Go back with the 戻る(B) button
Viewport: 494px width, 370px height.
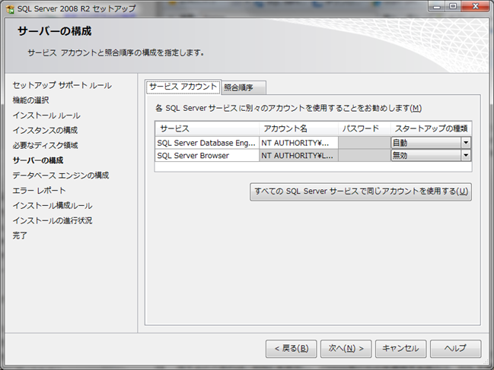[x=291, y=349]
